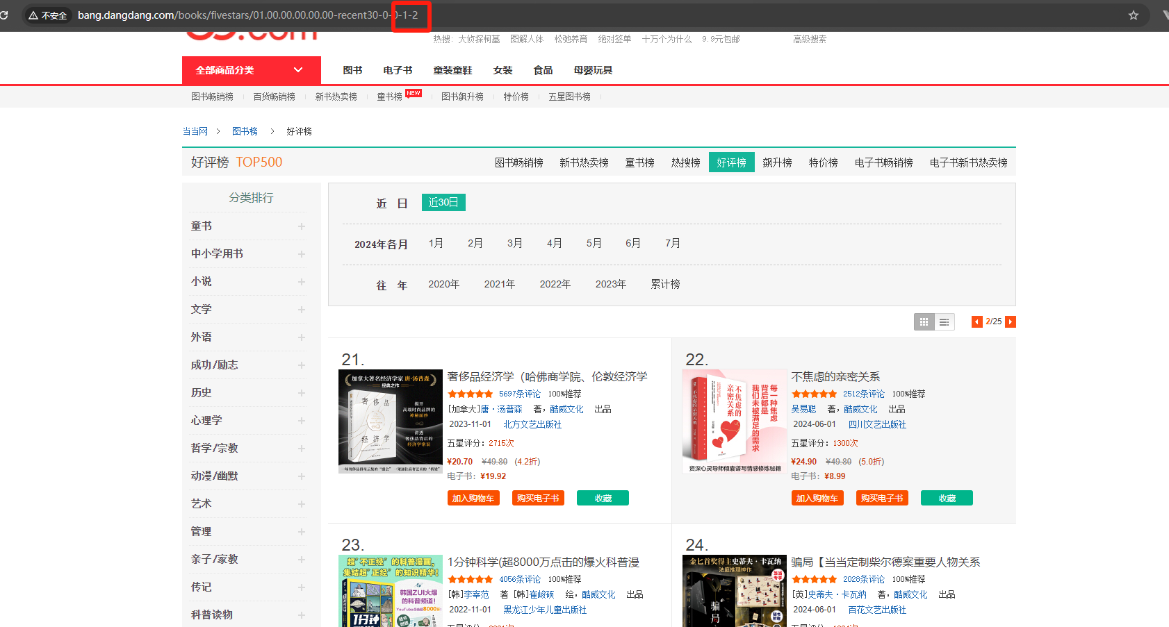Viewport: 1169px width, 627px height.
Task: Open 2512条评论 reviews link
Action: [863, 394]
